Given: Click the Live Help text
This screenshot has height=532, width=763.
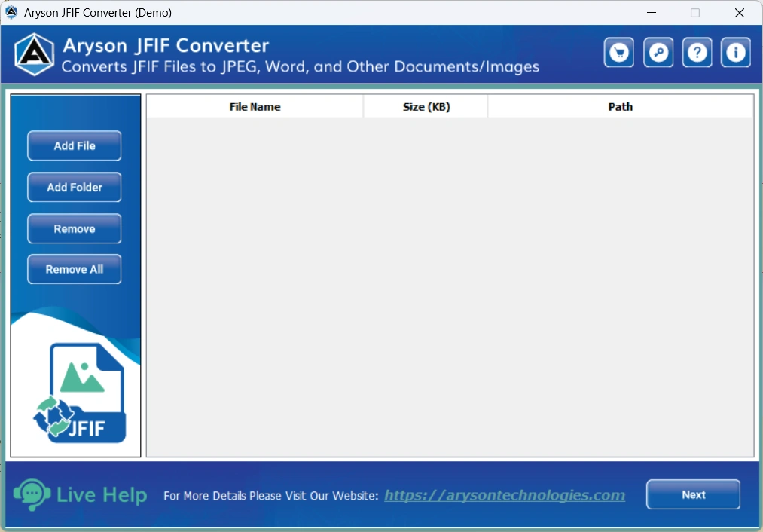Looking at the screenshot, I should point(102,495).
